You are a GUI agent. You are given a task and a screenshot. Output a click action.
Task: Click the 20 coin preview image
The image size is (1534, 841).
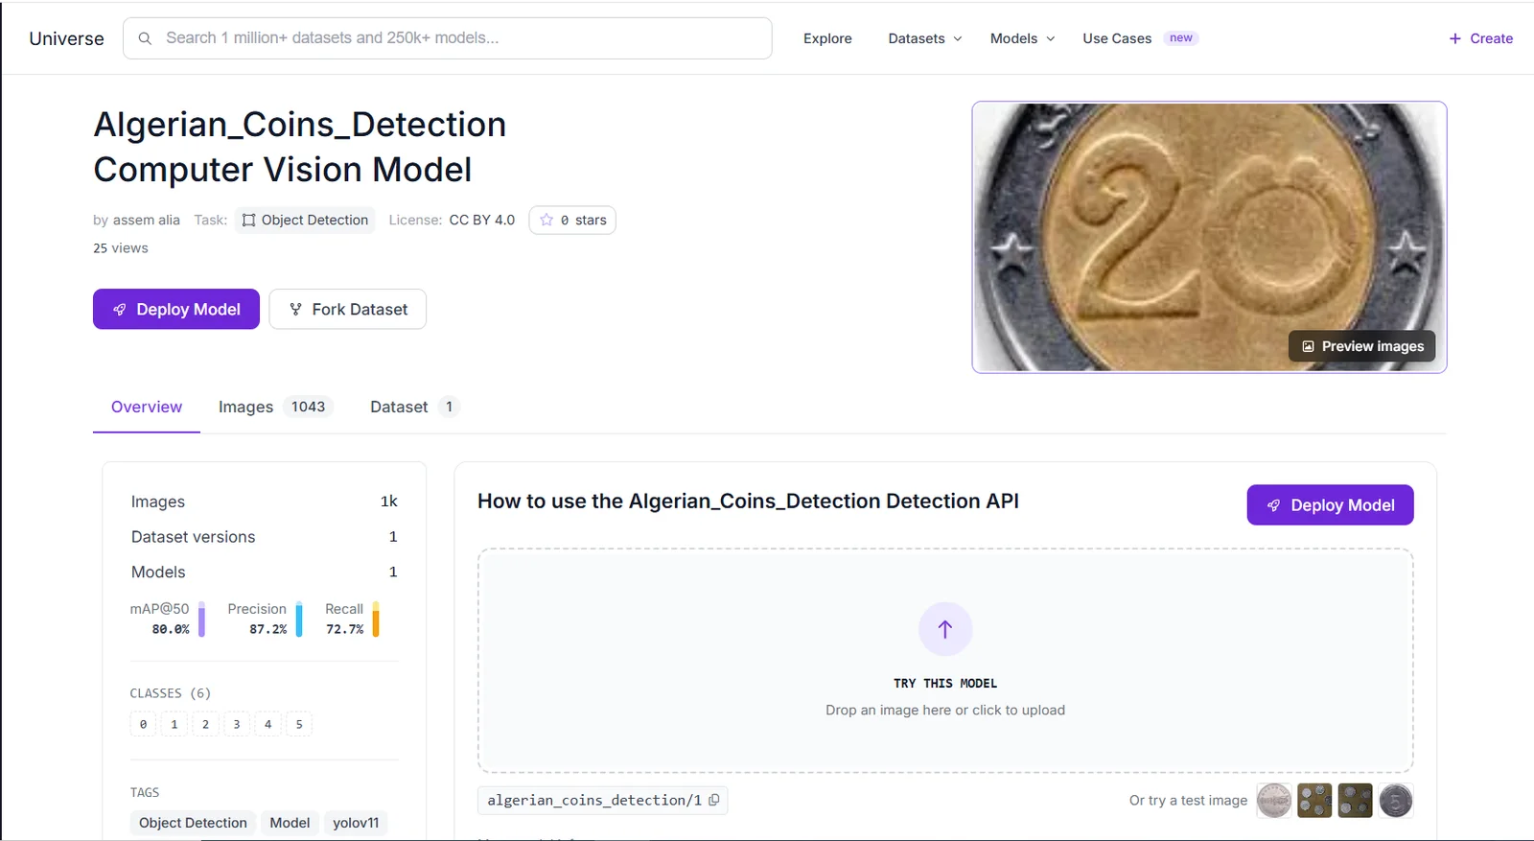1209,237
